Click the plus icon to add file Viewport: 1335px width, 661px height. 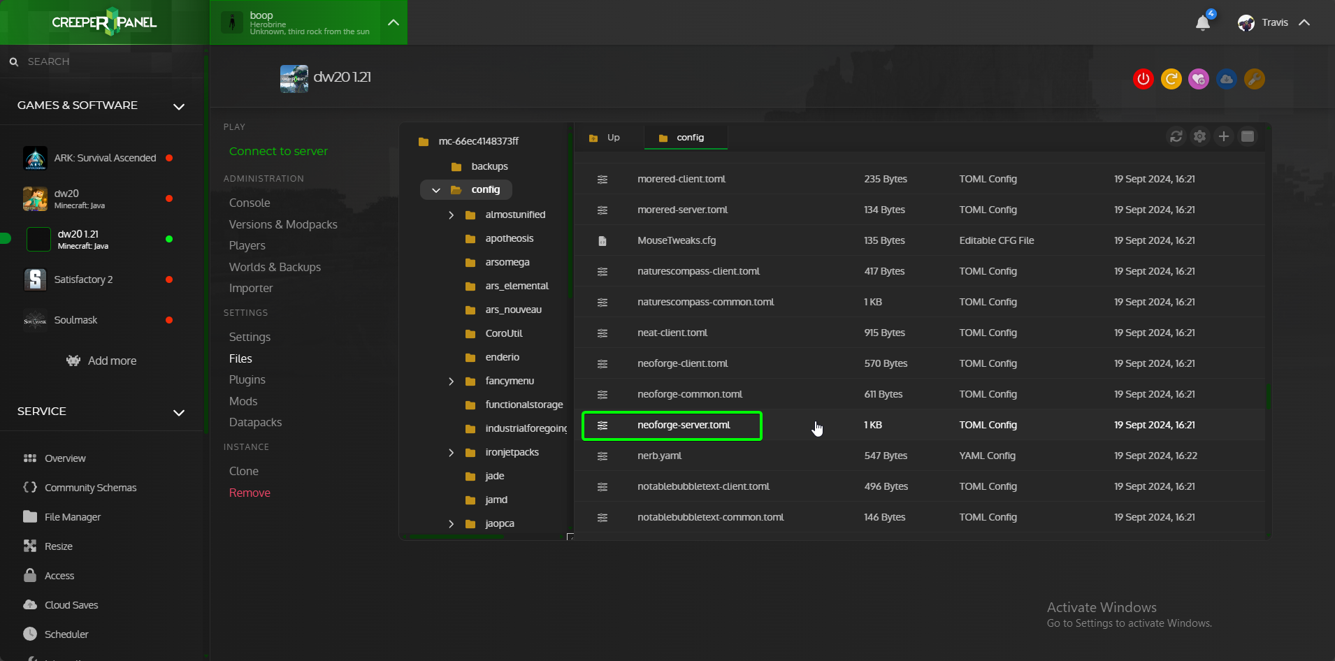[1224, 136]
